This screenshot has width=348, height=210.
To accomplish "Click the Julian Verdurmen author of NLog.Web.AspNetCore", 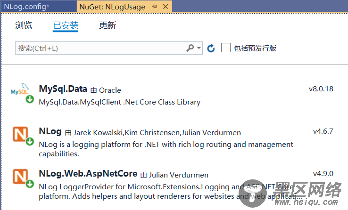I will 179,175.
